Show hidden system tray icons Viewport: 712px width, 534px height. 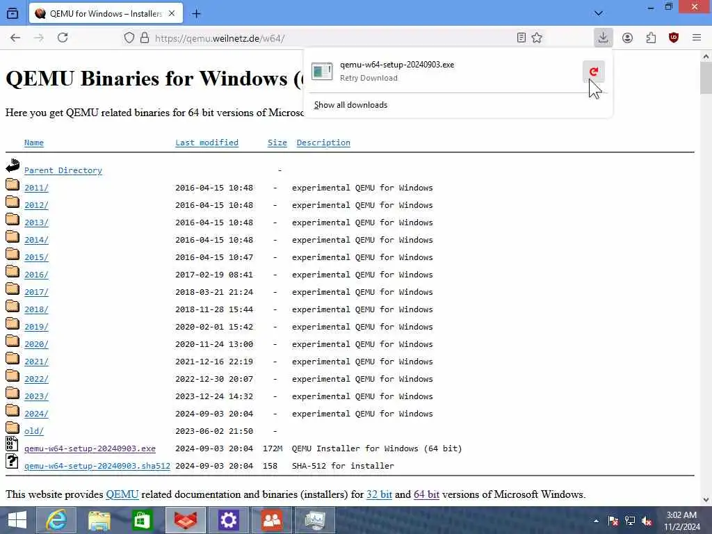[596, 521]
